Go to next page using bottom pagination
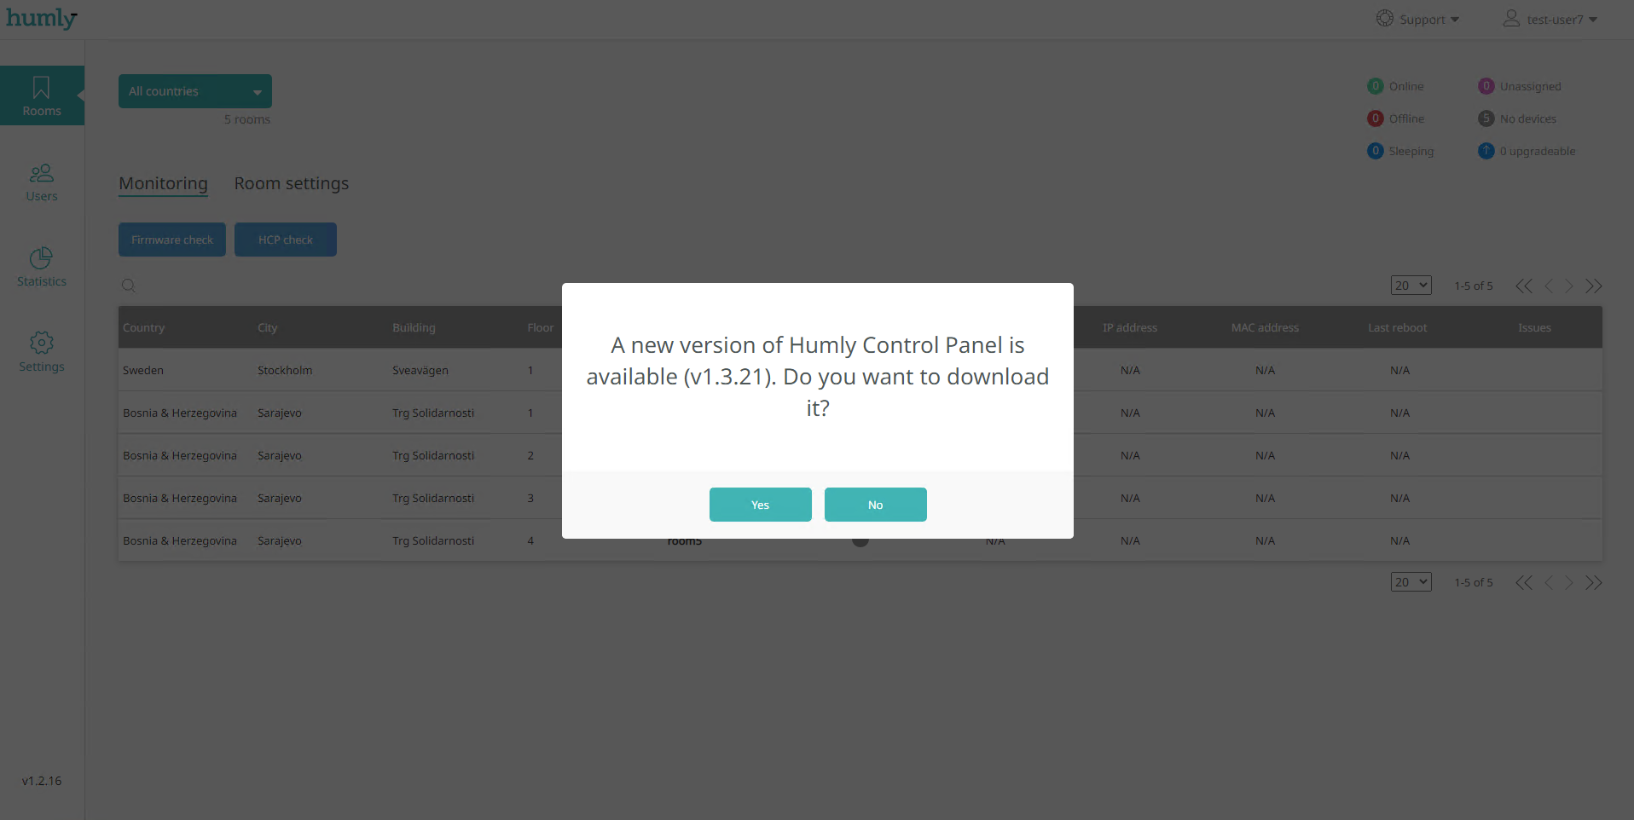Viewport: 1634px width, 820px height. pyautogui.click(x=1569, y=582)
